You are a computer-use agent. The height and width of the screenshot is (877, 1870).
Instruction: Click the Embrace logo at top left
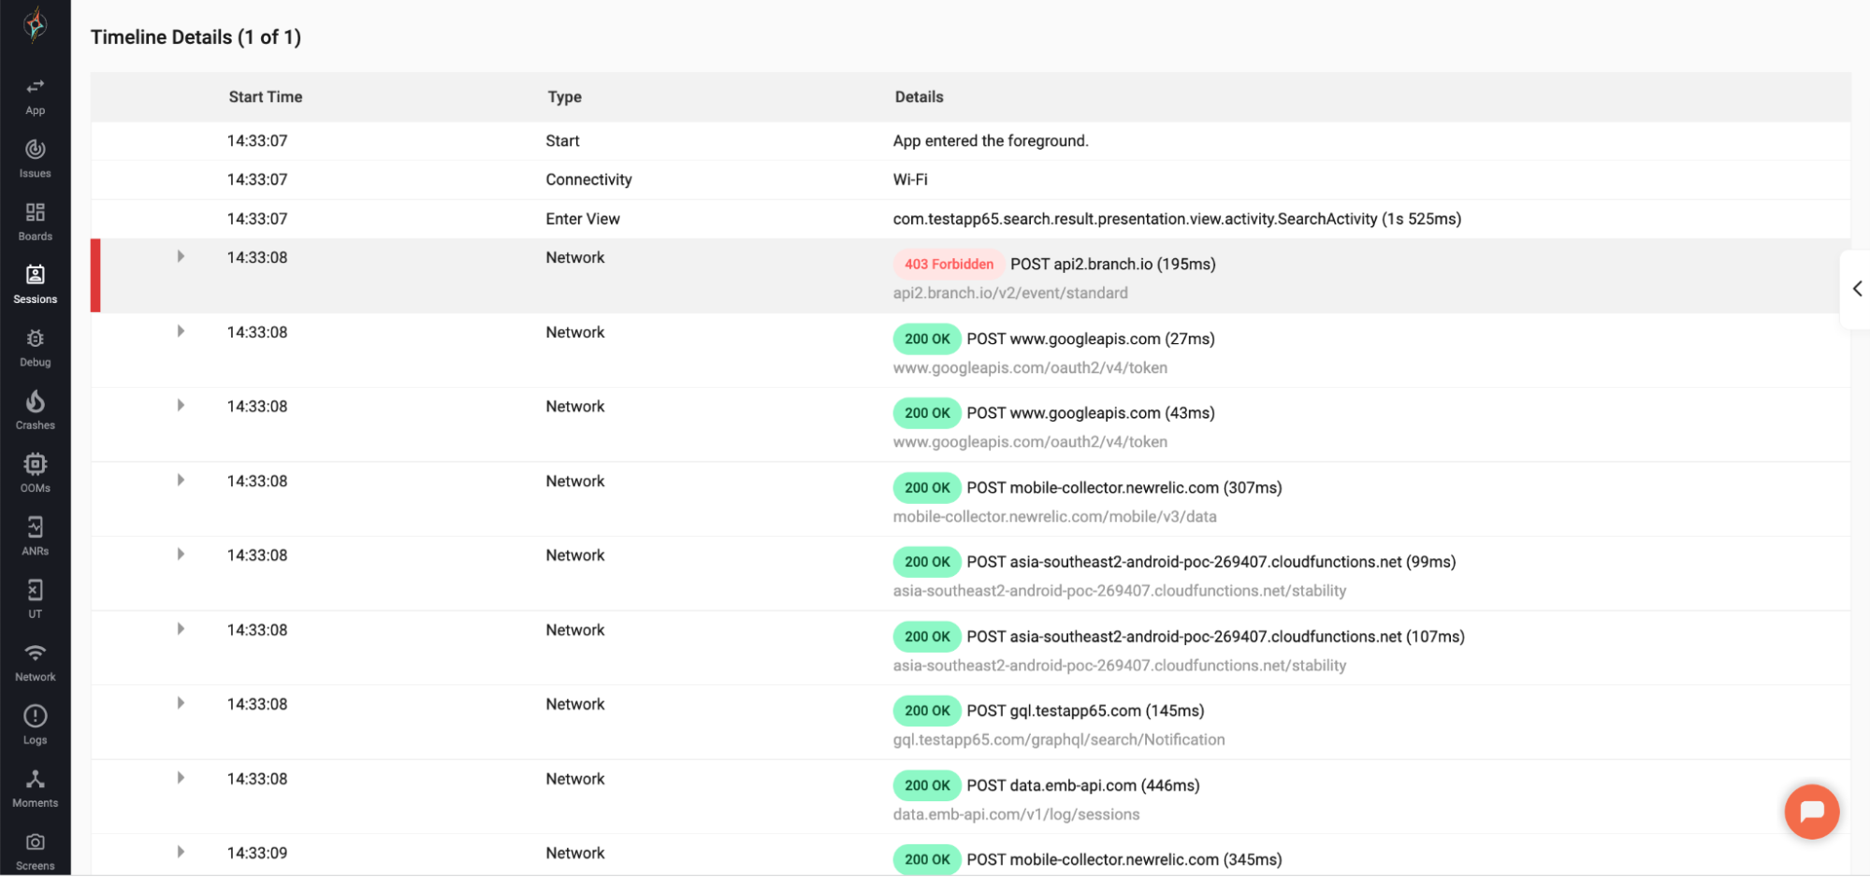click(35, 25)
